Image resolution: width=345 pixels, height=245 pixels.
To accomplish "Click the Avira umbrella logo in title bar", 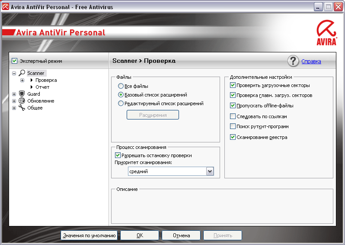I will click(x=6, y=7).
